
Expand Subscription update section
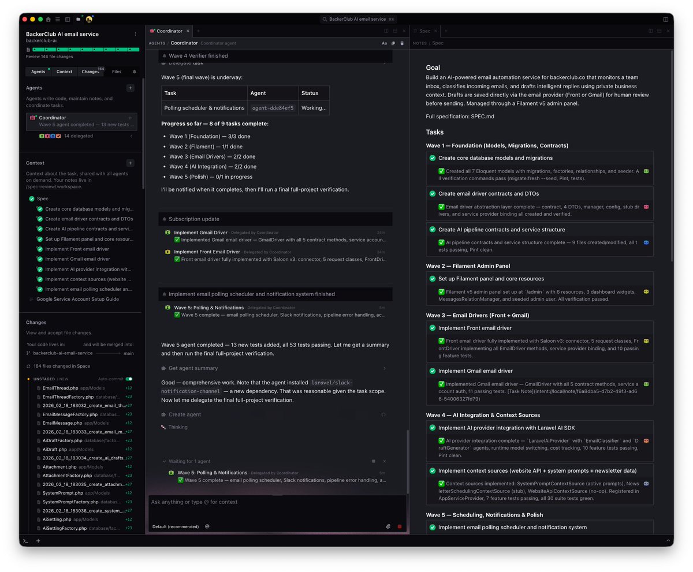[275, 219]
